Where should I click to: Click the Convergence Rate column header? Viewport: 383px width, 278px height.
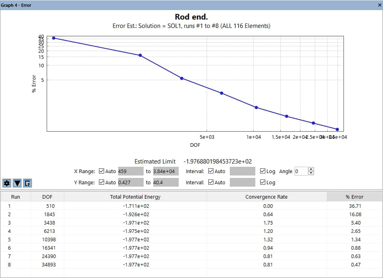point(266,197)
